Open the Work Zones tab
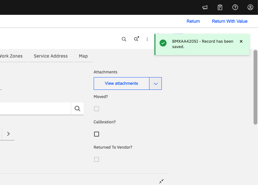Image resolution: width=258 pixels, height=185 pixels. (x=11, y=56)
